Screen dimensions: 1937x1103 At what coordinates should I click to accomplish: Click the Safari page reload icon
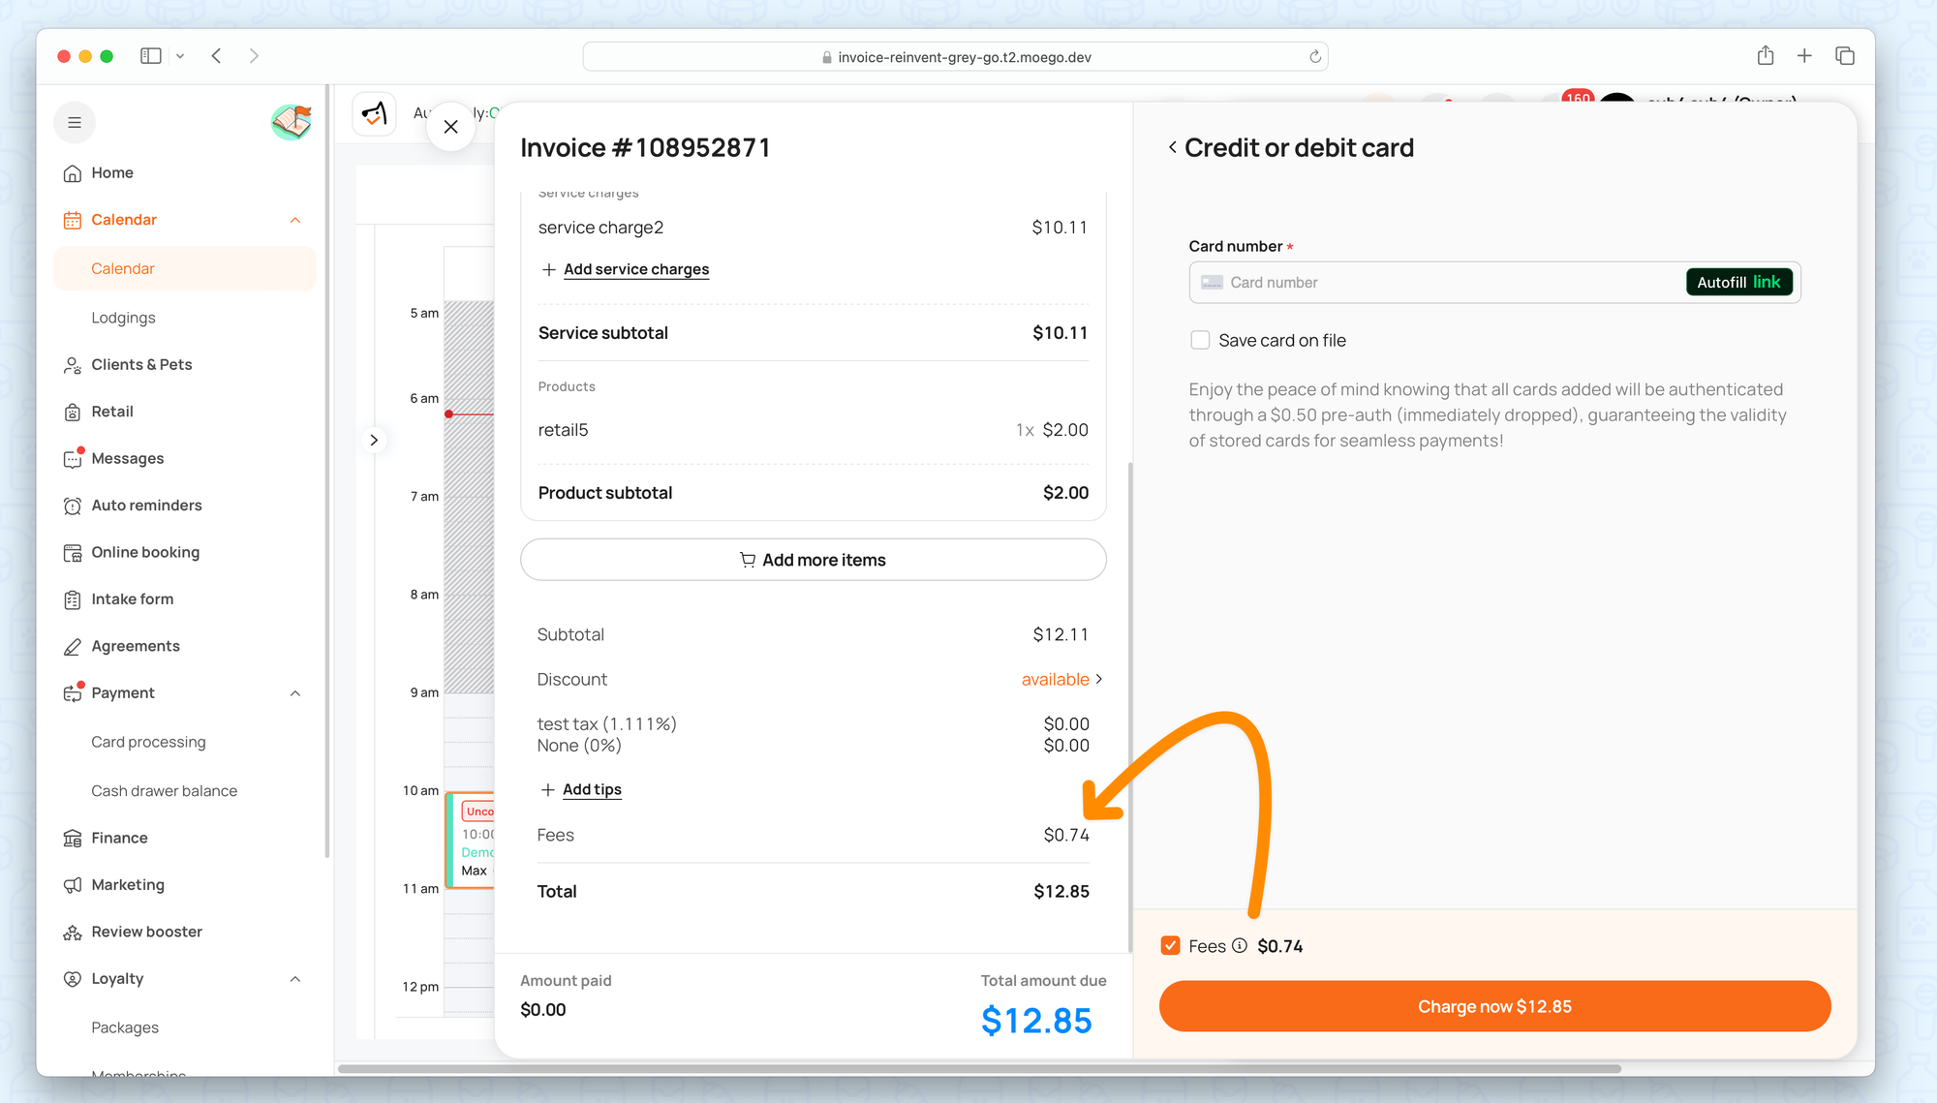1314,57
